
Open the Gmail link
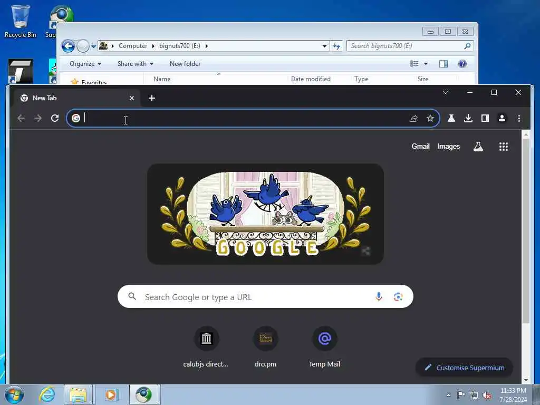click(420, 147)
